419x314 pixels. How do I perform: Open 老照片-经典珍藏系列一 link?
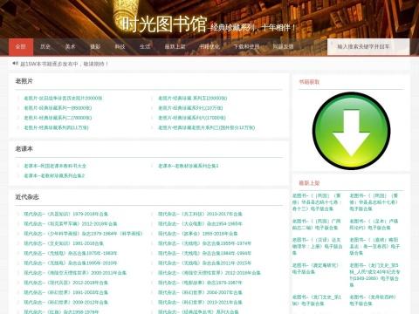coord(58,108)
